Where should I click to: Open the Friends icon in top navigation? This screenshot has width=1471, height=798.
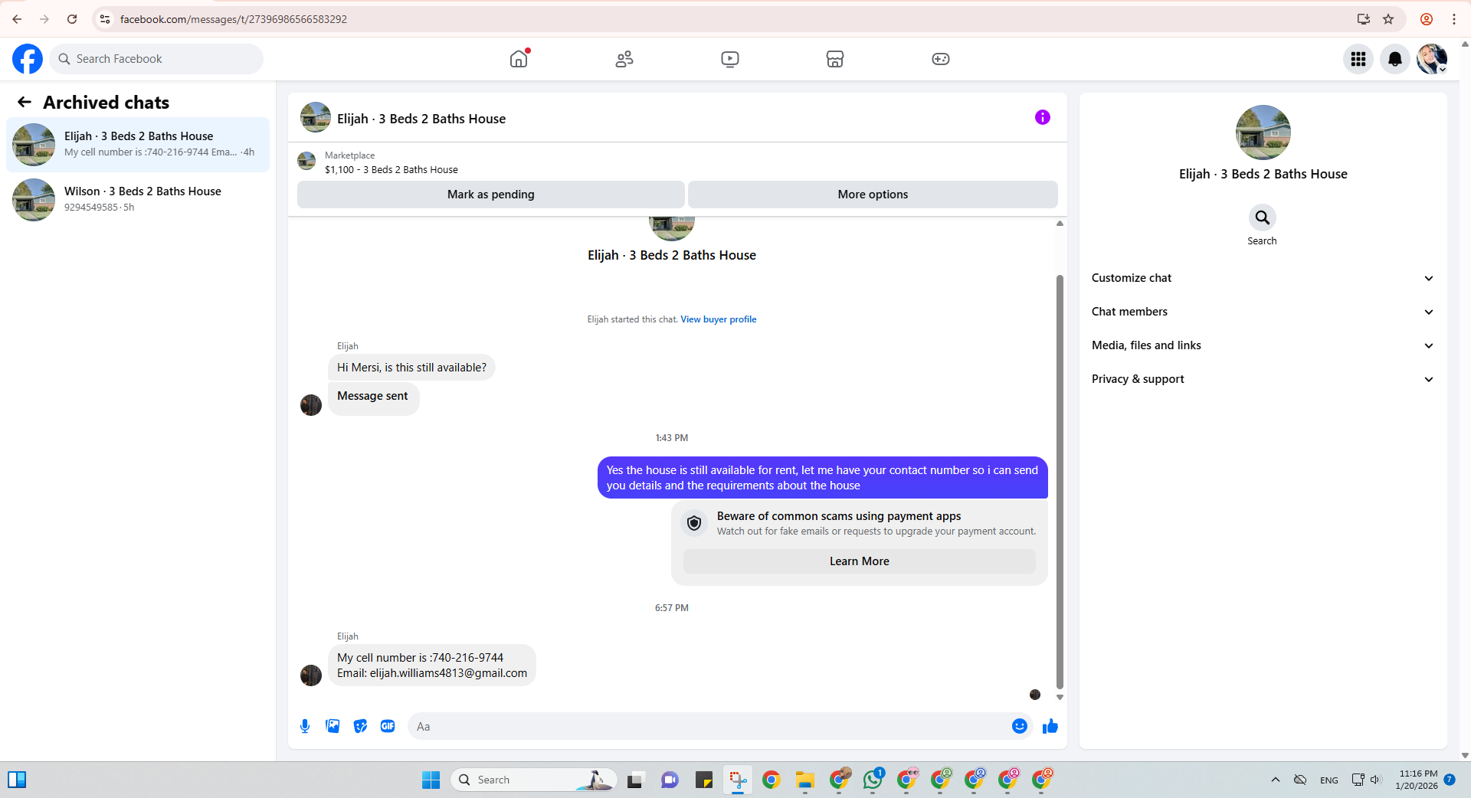pyautogui.click(x=624, y=59)
